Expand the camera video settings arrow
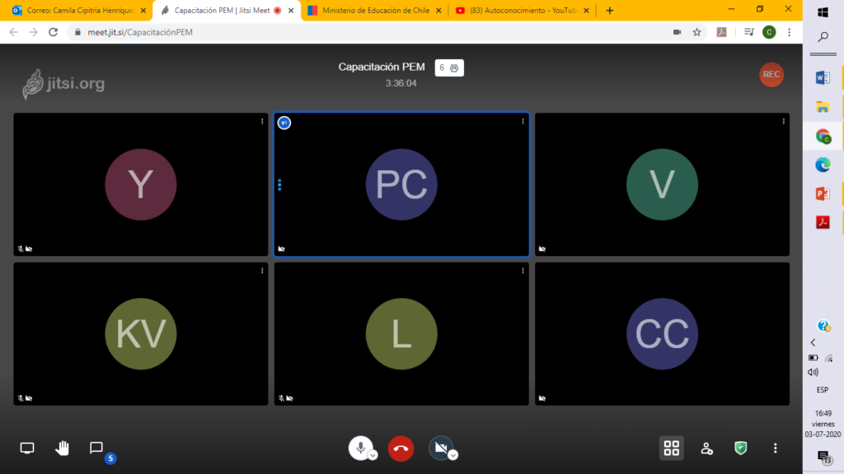 [x=453, y=455]
